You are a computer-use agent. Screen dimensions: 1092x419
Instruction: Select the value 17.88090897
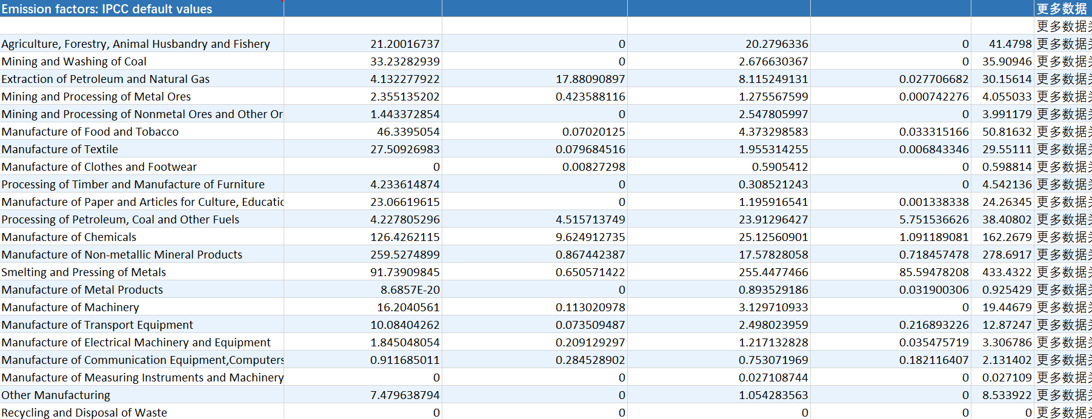coord(534,79)
